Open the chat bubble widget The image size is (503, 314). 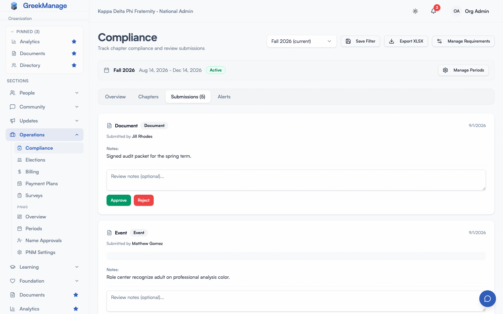point(488,299)
